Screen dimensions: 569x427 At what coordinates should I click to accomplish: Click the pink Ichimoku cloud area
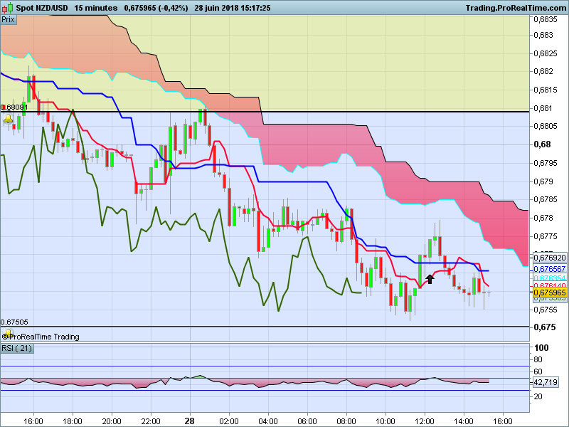tap(320, 146)
